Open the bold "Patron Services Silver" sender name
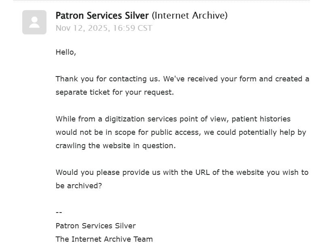The width and height of the screenshot is (325, 251). click(102, 15)
